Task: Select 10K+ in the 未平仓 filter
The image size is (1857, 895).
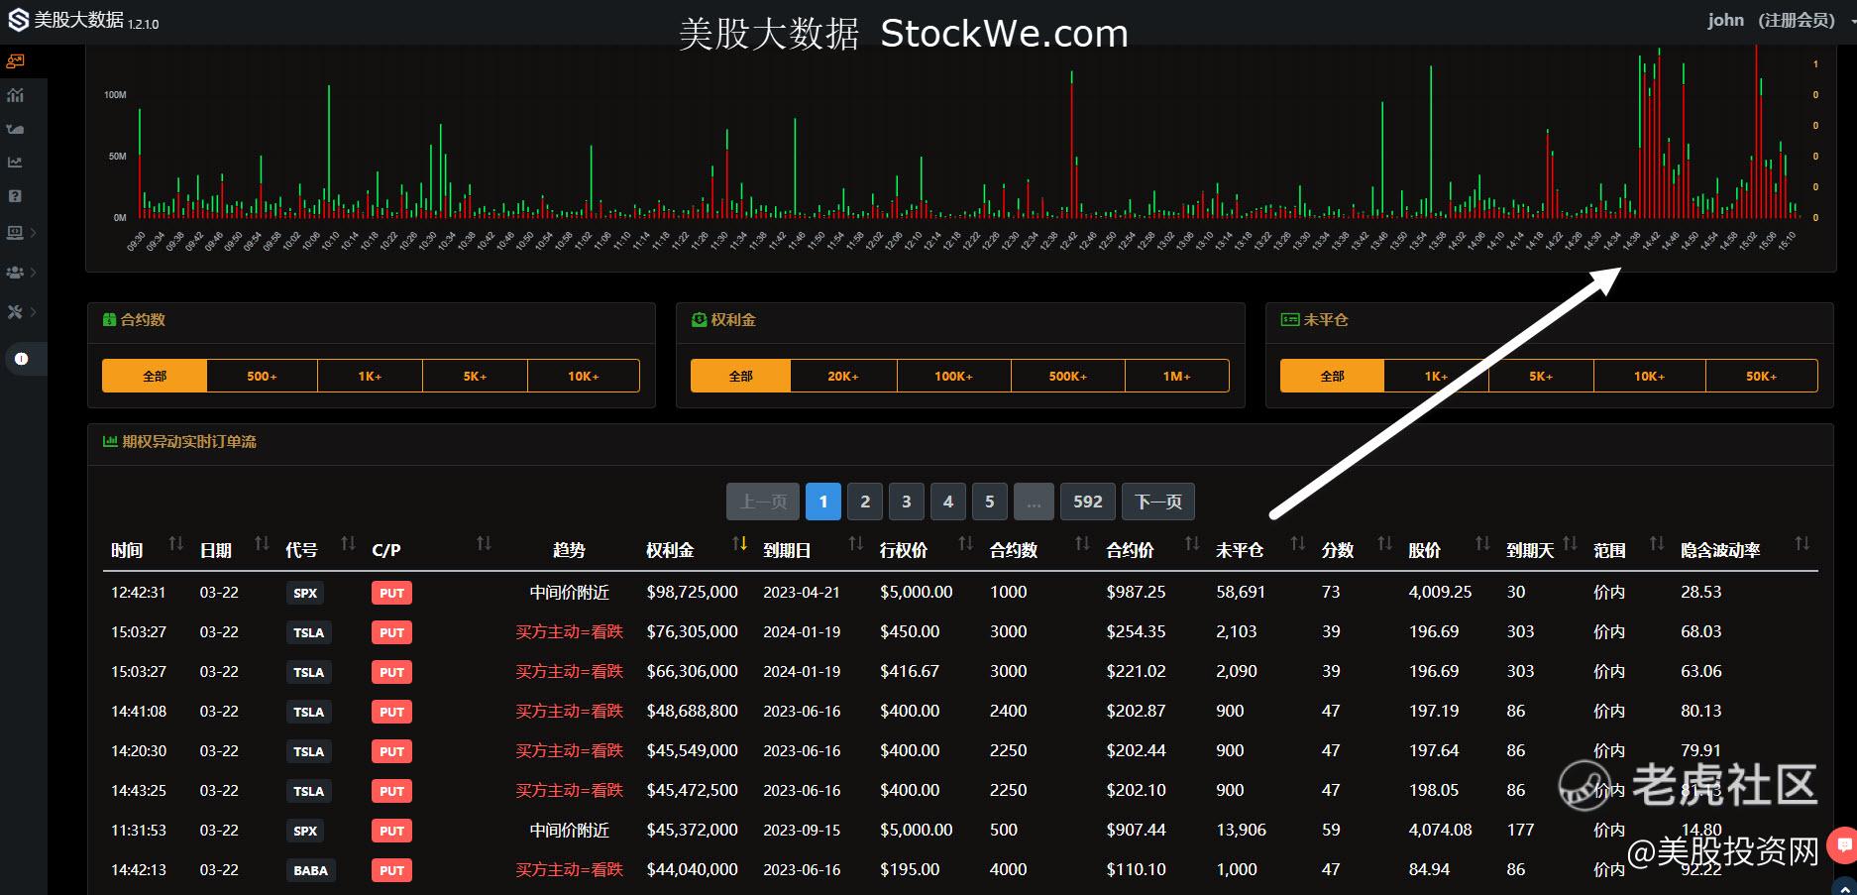Action: [x=1649, y=376]
